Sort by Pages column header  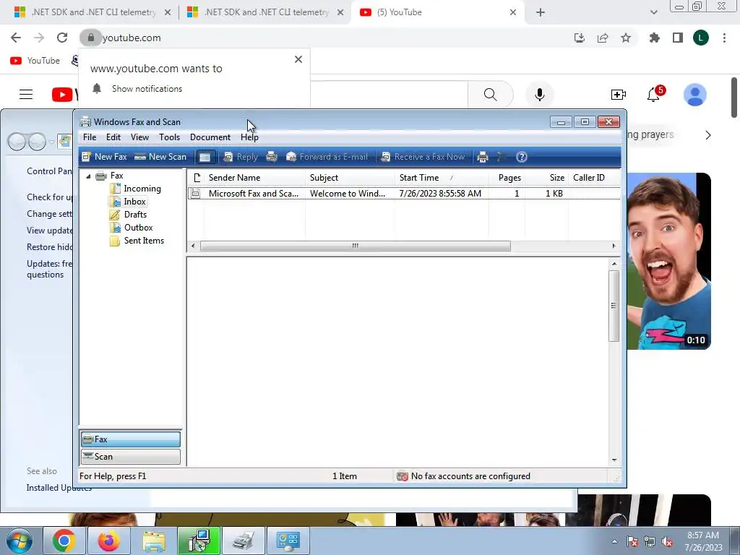[x=507, y=178]
